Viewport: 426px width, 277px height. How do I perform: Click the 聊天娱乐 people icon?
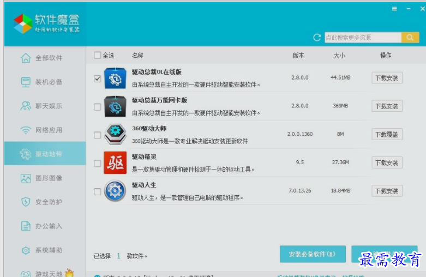click(26, 106)
